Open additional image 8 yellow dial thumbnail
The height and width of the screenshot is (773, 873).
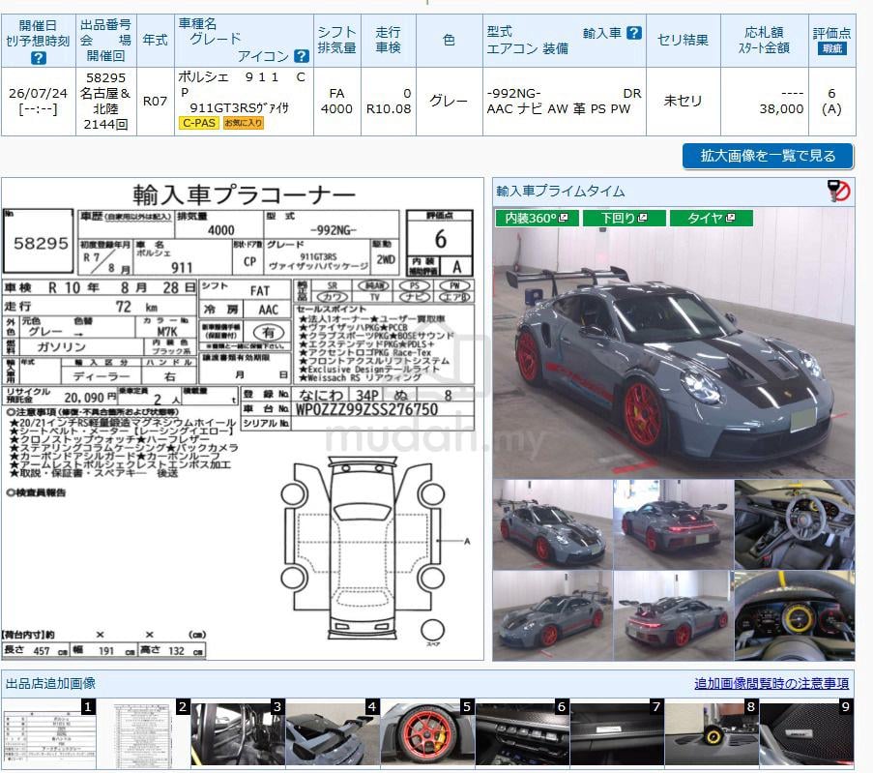(x=712, y=734)
